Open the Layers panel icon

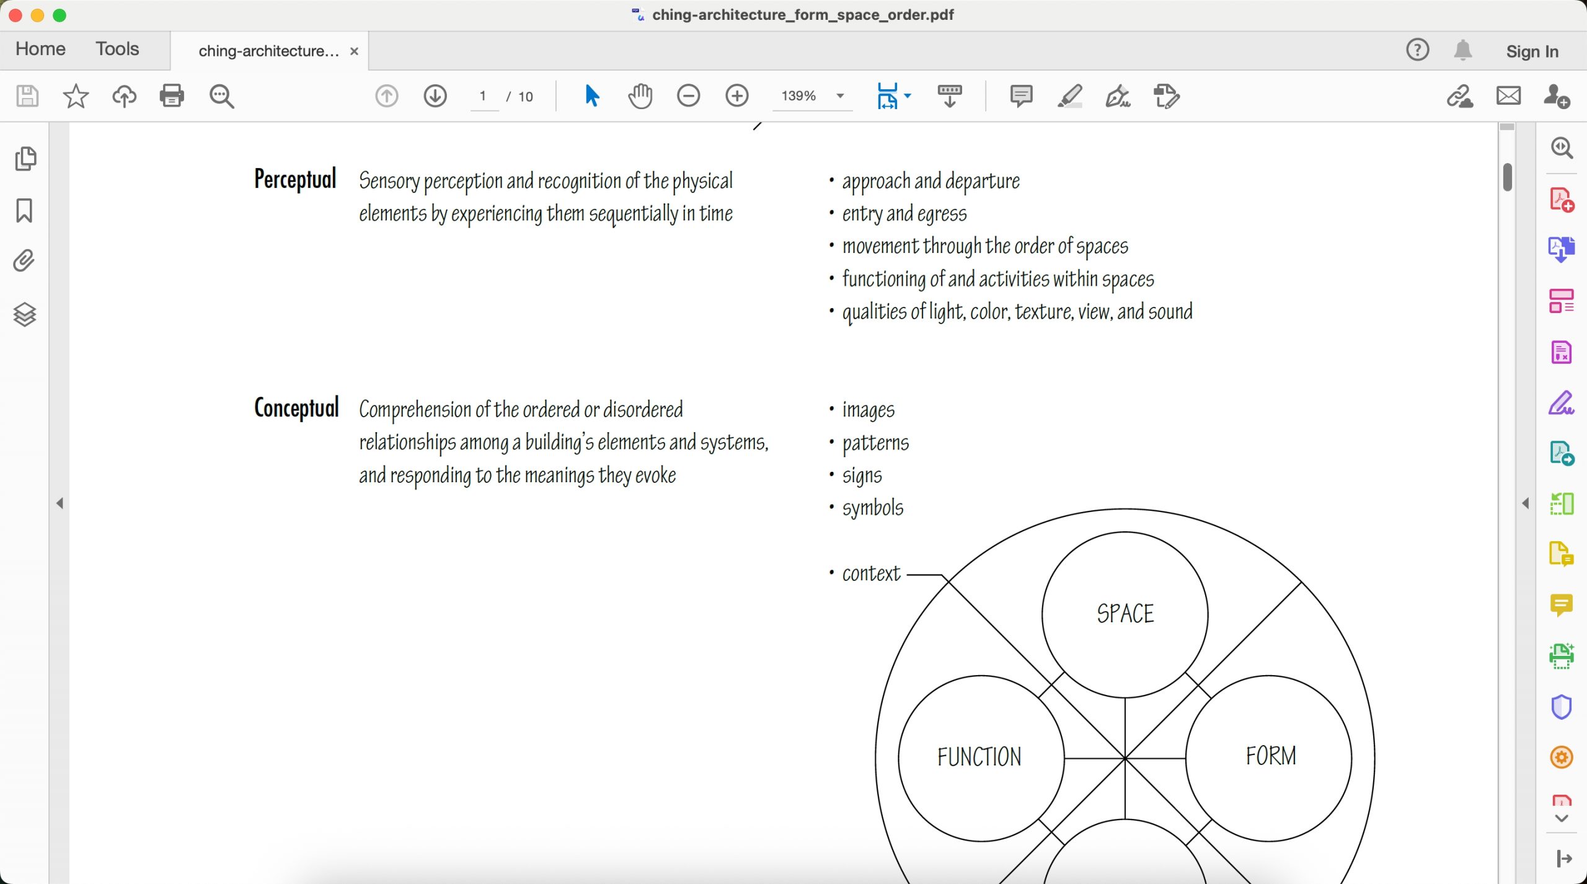25,314
